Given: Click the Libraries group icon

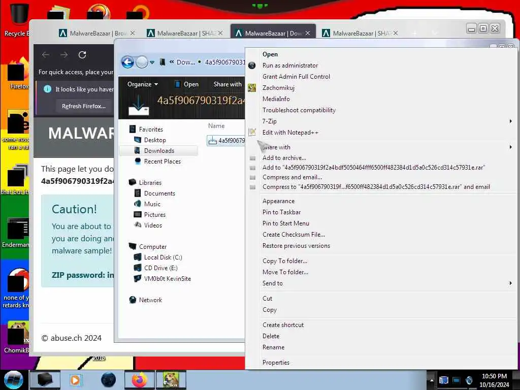Looking at the screenshot, I should pos(133,182).
